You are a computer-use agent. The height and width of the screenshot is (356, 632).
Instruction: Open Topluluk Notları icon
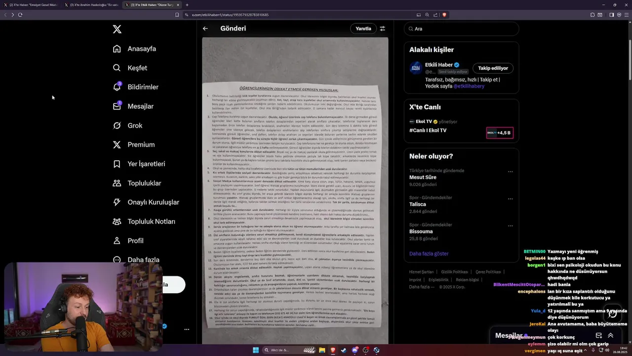(117, 222)
